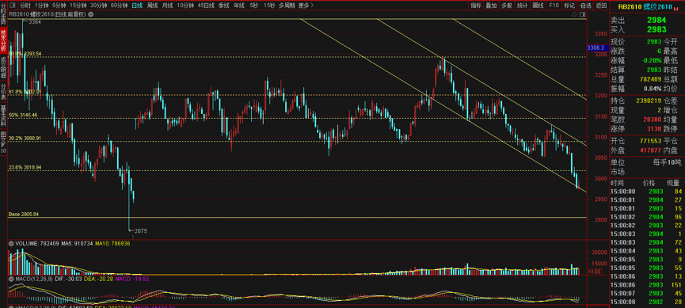Open the 指标 indicators button
This screenshot has width=685, height=308.
pos(476,6)
